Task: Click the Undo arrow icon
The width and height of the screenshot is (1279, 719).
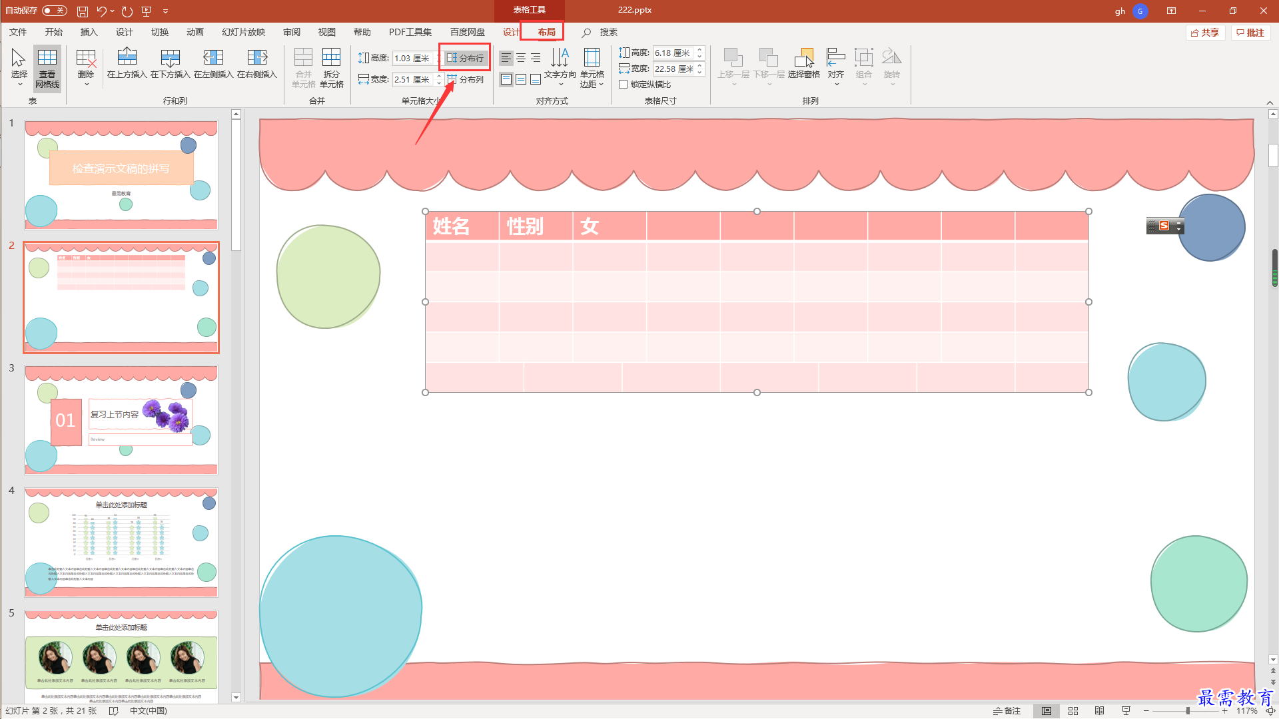Action: (x=101, y=11)
